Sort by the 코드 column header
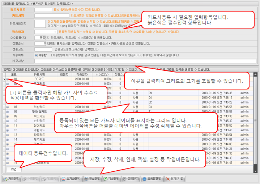Screen dimensions: 260x184 (x=14, y=75)
